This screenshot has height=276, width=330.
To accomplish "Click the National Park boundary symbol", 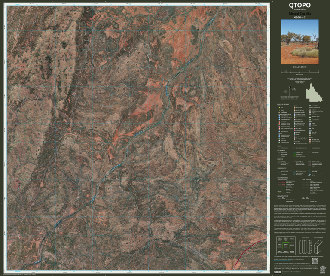I will [x=294, y=152].
